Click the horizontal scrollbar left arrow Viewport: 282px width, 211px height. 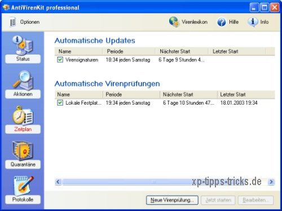click(58, 182)
